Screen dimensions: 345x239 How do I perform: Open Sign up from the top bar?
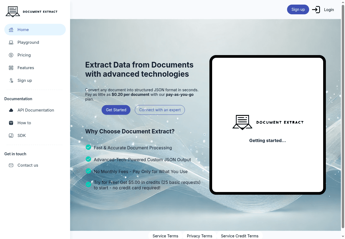(298, 9)
